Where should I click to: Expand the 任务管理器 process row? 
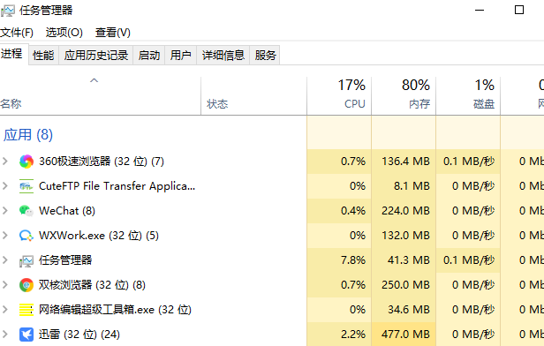pyautogui.click(x=5, y=260)
